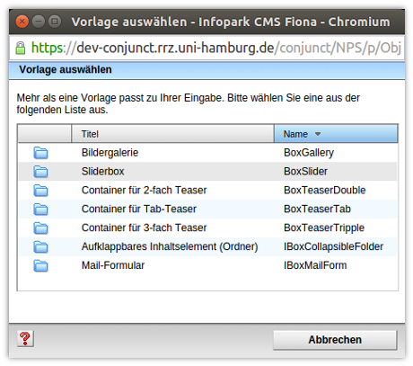
Task: Select the Mail-Formular folder icon
Action: 40,265
